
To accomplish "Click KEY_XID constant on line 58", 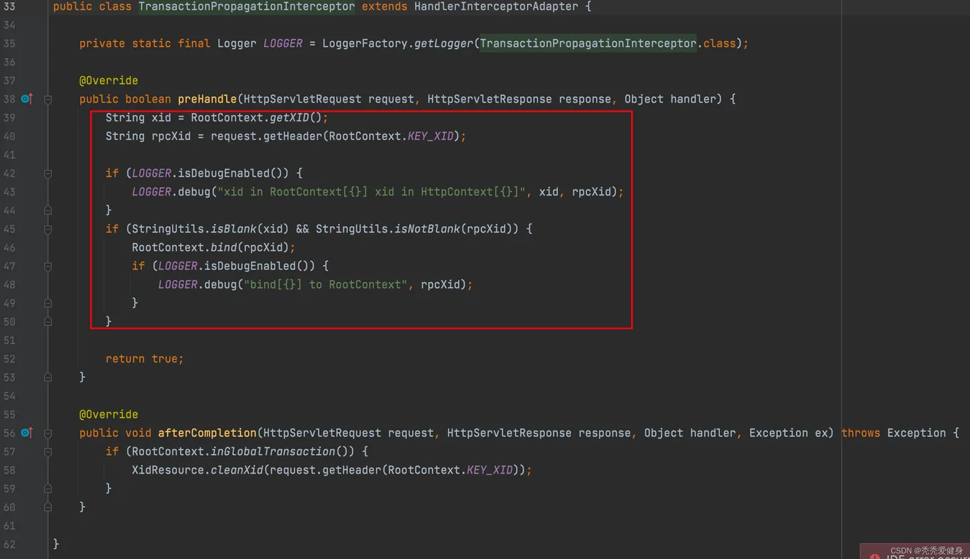I will click(x=490, y=470).
